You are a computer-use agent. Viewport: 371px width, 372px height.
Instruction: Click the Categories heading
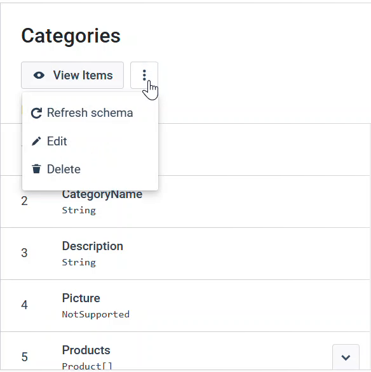[x=71, y=36]
